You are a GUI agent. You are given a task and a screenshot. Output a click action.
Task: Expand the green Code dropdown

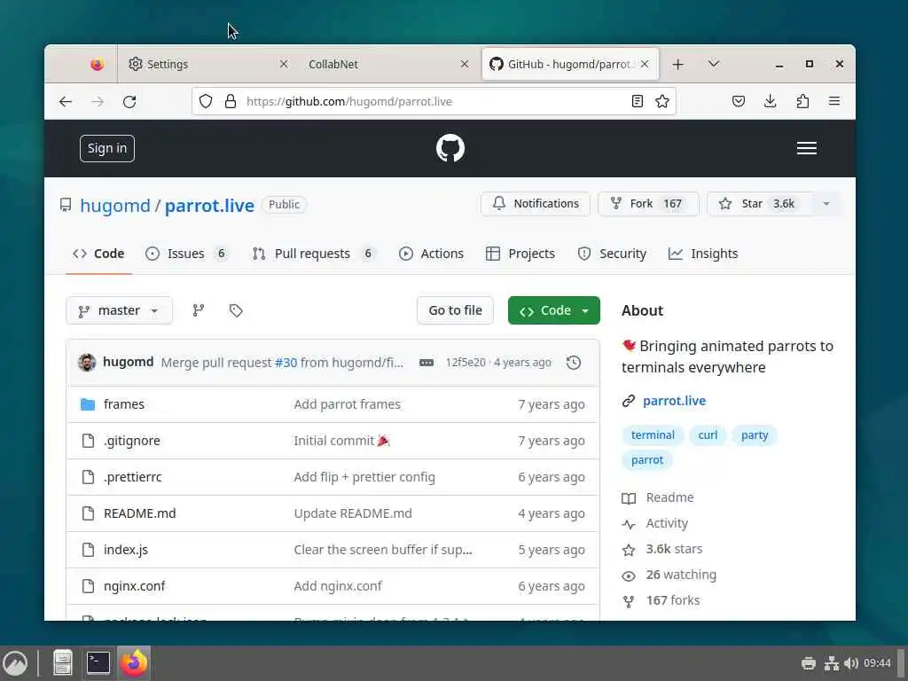coord(553,311)
